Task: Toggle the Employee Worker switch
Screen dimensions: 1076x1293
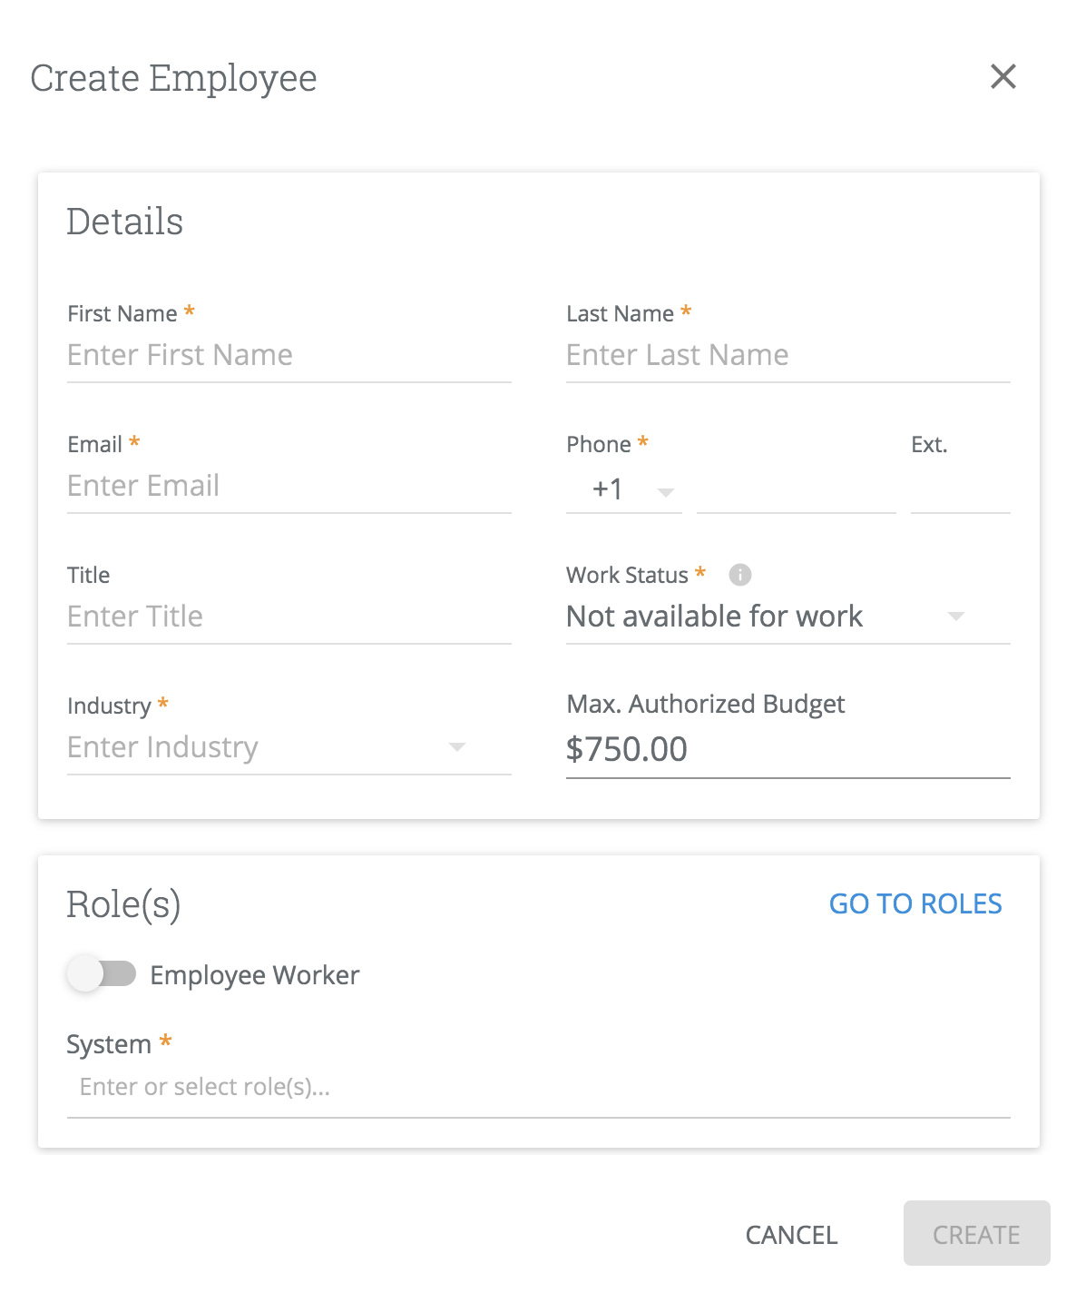Action: pos(101,974)
